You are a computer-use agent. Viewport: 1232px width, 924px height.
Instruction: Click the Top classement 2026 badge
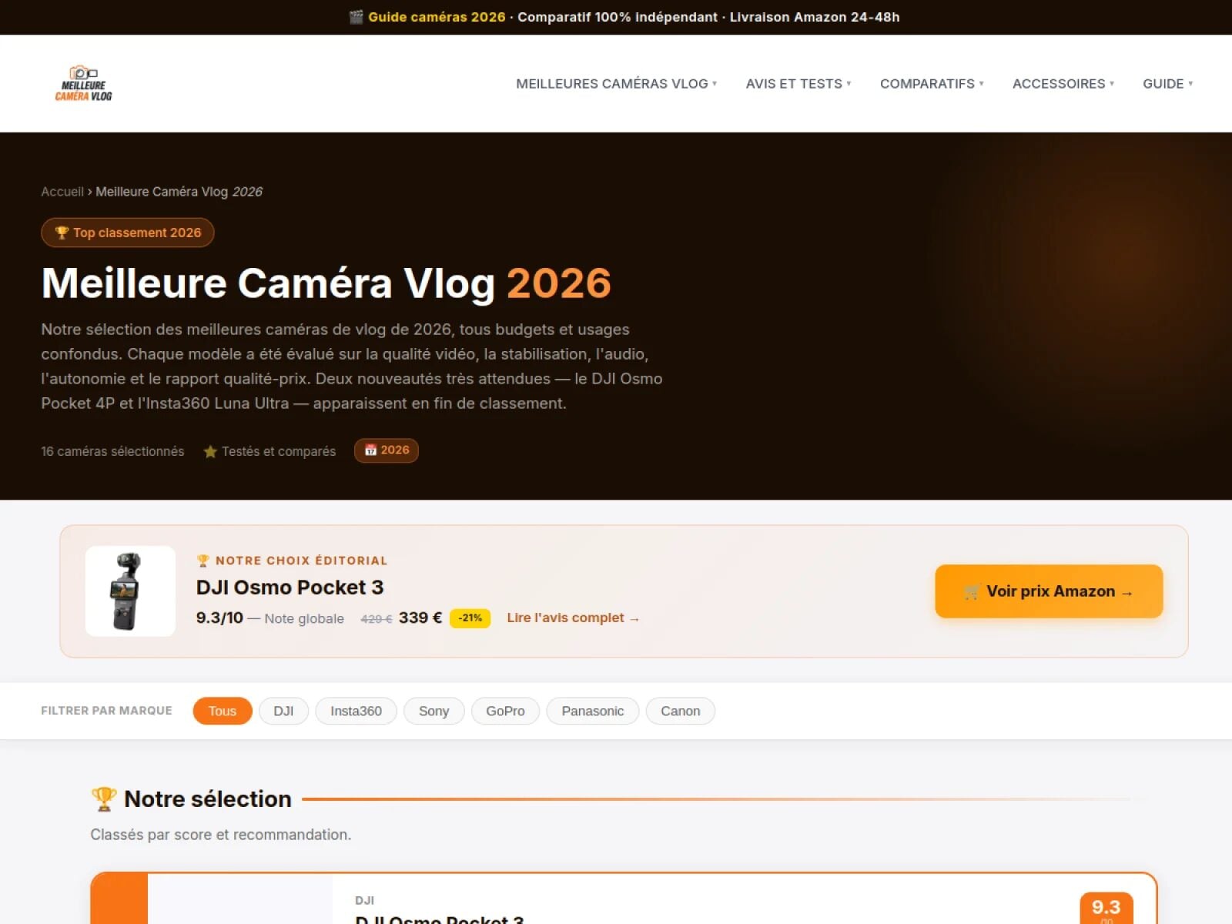click(x=128, y=233)
